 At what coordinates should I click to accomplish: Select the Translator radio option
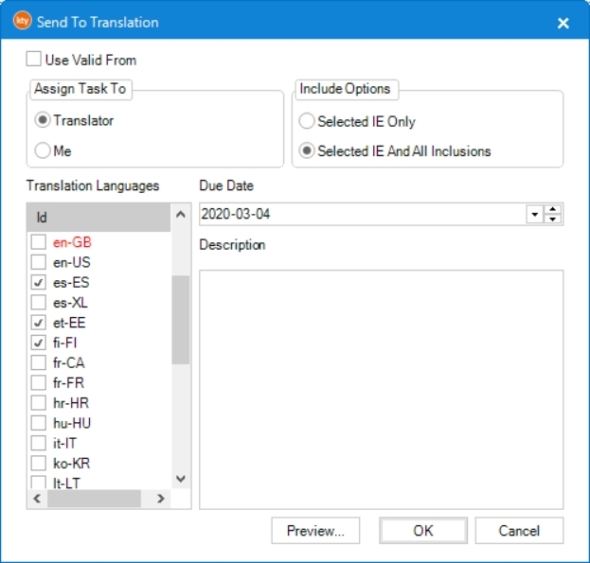(x=42, y=120)
